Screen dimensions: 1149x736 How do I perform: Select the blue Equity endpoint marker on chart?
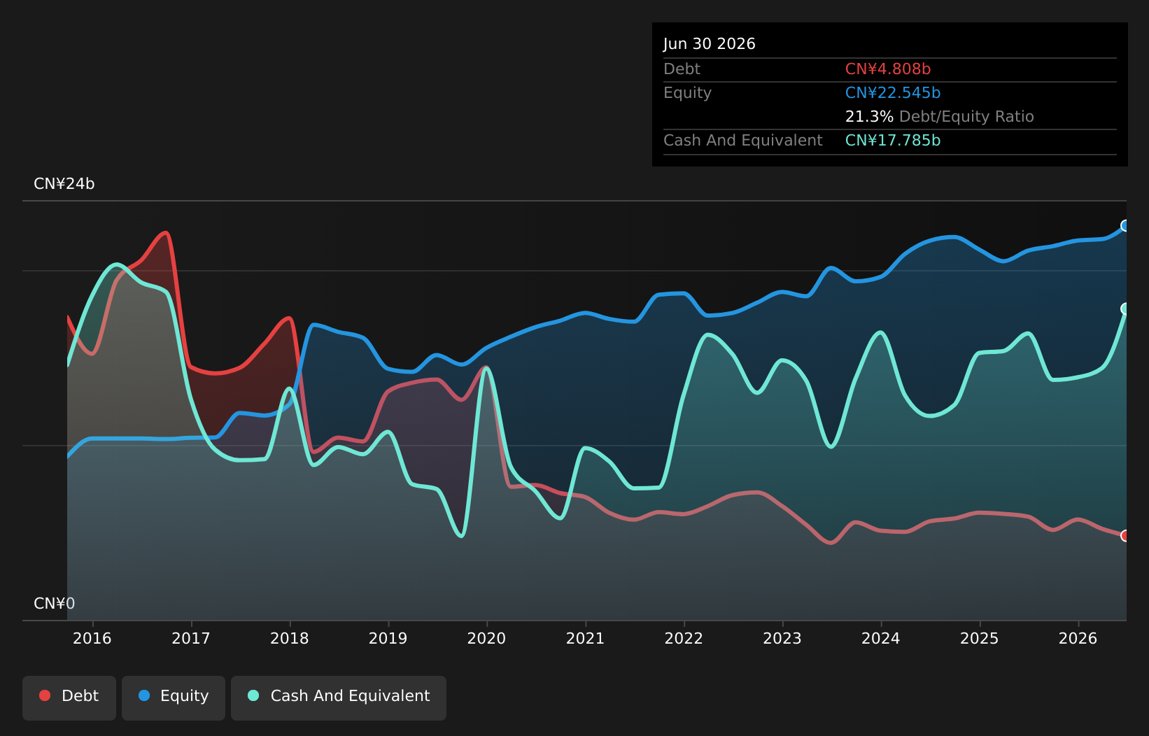(x=1125, y=225)
